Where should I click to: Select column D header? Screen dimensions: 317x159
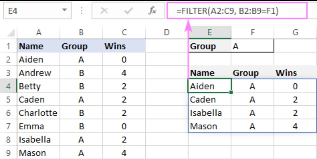167,32
